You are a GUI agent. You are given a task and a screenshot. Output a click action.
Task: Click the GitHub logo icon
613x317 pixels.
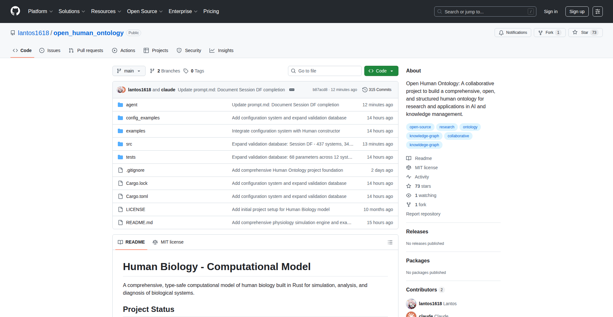15,11
